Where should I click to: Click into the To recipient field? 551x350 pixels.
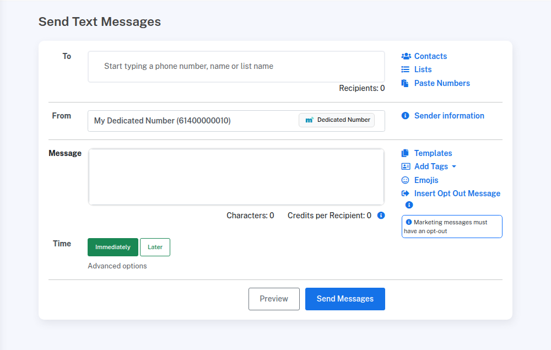click(x=236, y=67)
